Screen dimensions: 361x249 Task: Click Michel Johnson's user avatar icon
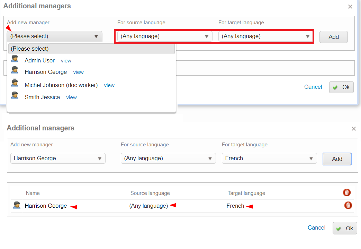[15, 83]
